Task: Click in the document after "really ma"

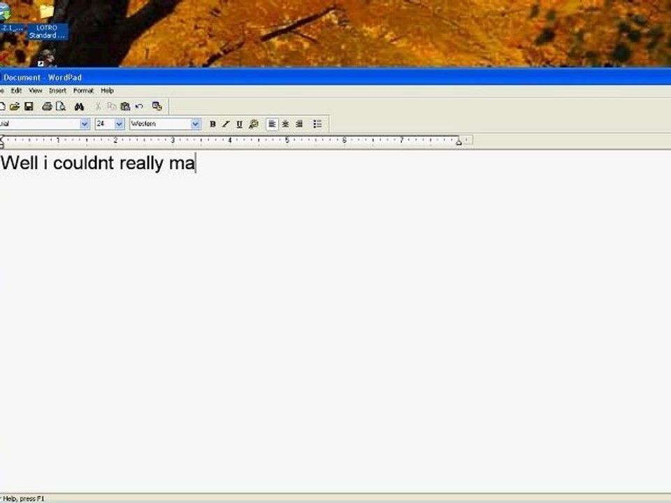Action: 196,163
